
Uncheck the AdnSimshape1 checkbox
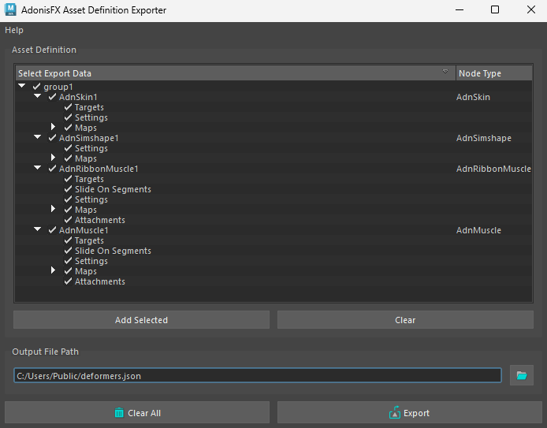(x=52, y=138)
